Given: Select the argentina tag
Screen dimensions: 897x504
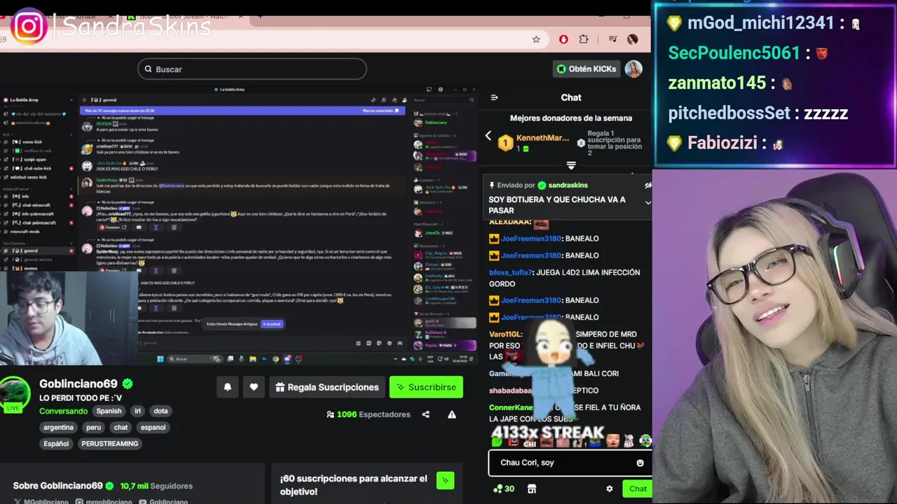Looking at the screenshot, I should pyautogui.click(x=58, y=427).
